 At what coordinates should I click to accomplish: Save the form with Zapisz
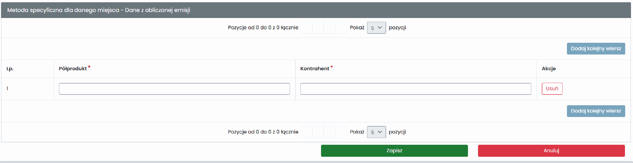click(x=394, y=151)
